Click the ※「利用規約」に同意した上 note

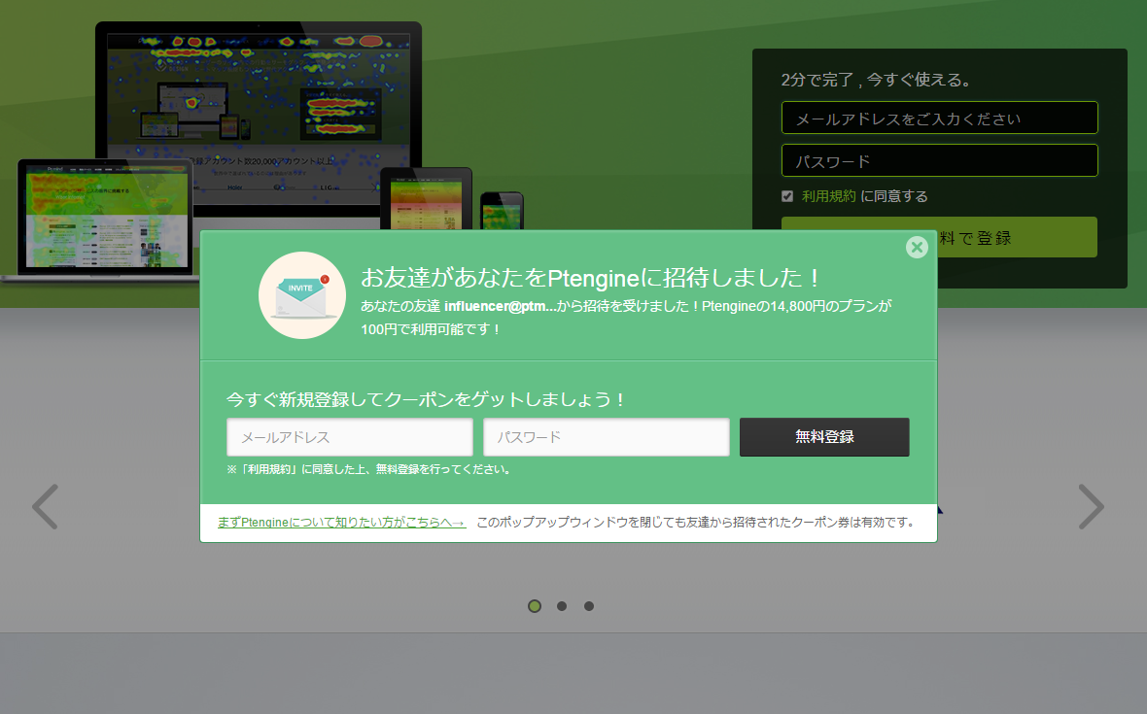pos(368,469)
